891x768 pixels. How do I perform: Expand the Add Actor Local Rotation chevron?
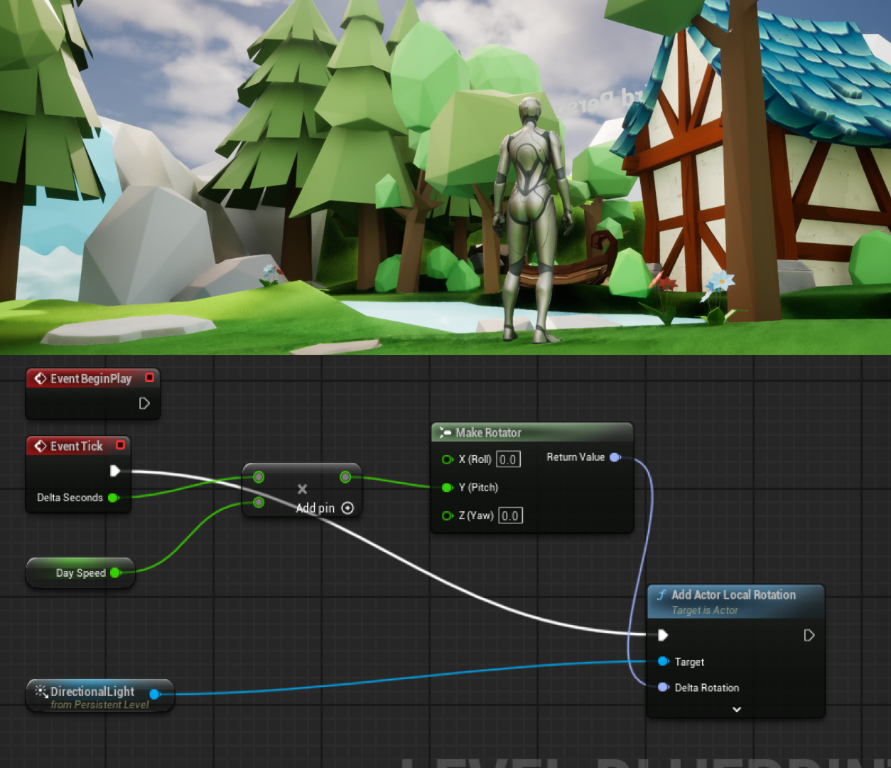tap(736, 709)
